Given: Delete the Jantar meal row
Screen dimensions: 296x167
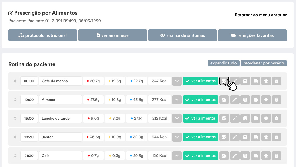Looking at the screenshot, I should coord(277,137).
